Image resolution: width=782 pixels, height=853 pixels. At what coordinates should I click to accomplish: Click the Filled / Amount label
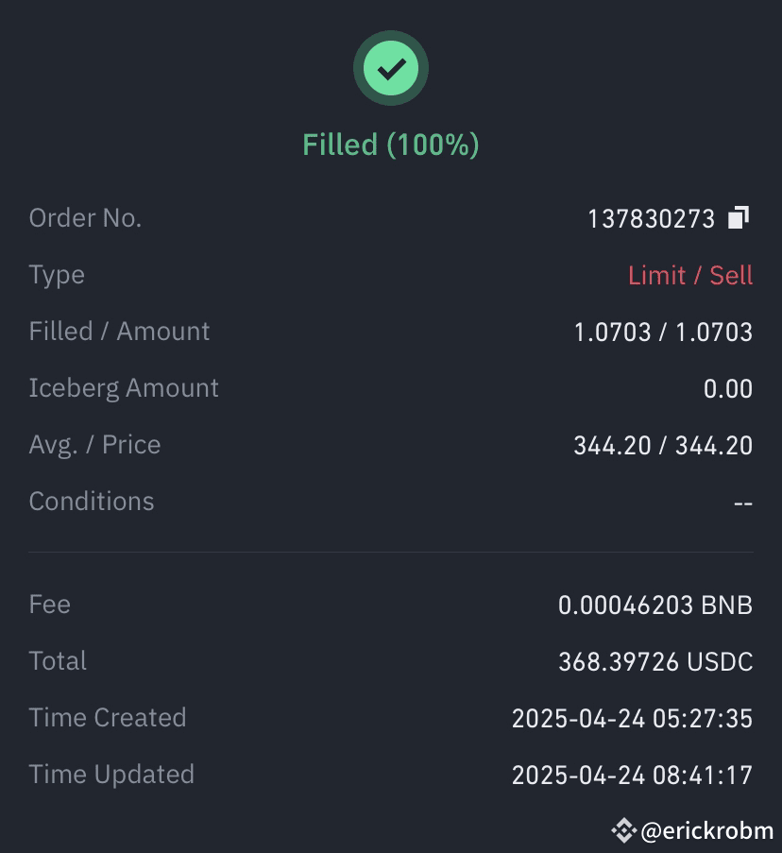tap(119, 332)
